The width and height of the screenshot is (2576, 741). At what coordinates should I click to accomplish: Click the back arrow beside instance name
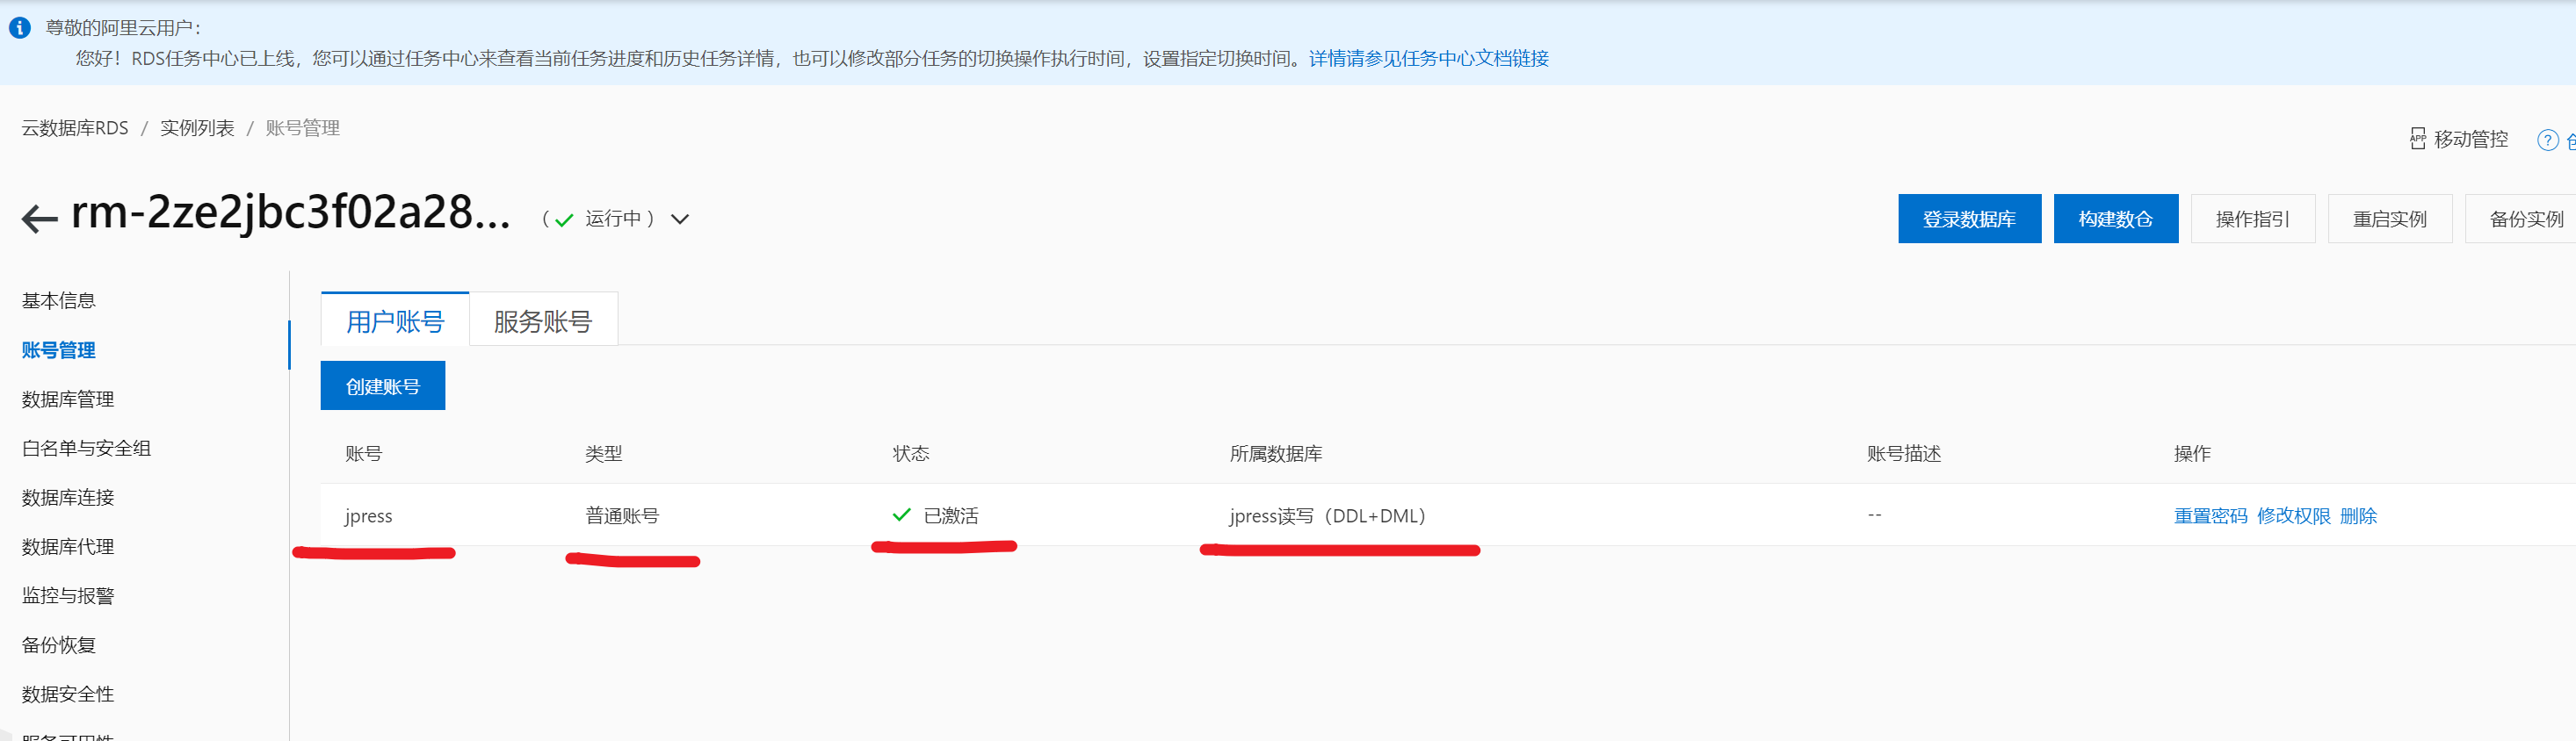(x=40, y=218)
